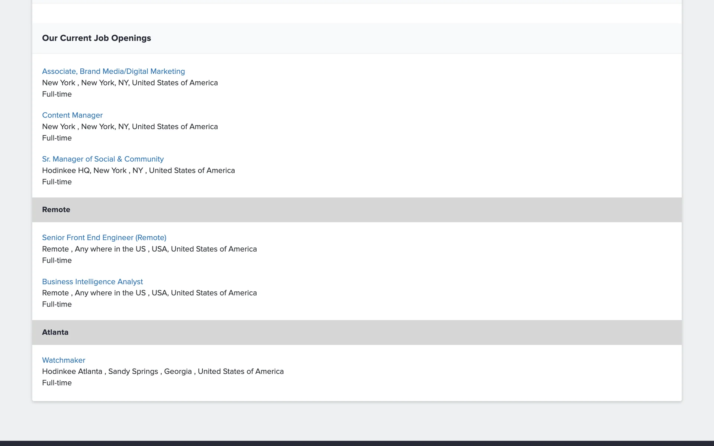Open Senior Front End Engineer (Remote) listing
This screenshot has width=714, height=446.
104,237
